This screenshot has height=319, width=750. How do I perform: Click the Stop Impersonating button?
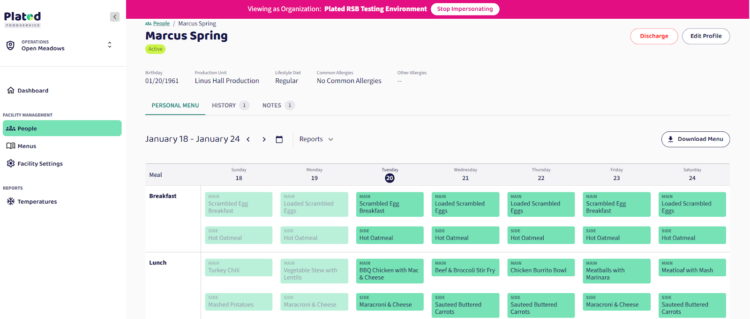pyautogui.click(x=465, y=9)
